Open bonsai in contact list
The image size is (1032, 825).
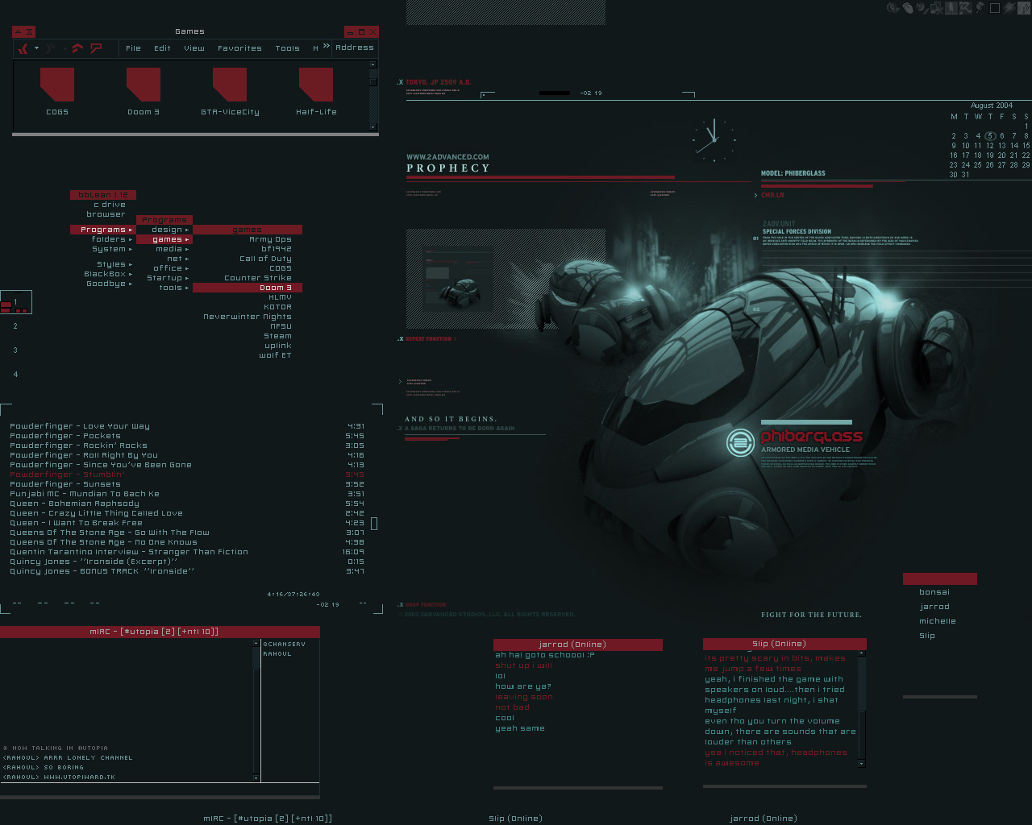point(934,592)
